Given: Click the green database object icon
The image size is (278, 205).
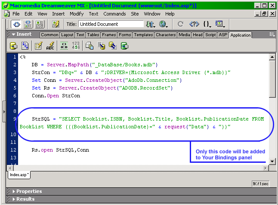Looking at the screenshot, I should (124, 46).
